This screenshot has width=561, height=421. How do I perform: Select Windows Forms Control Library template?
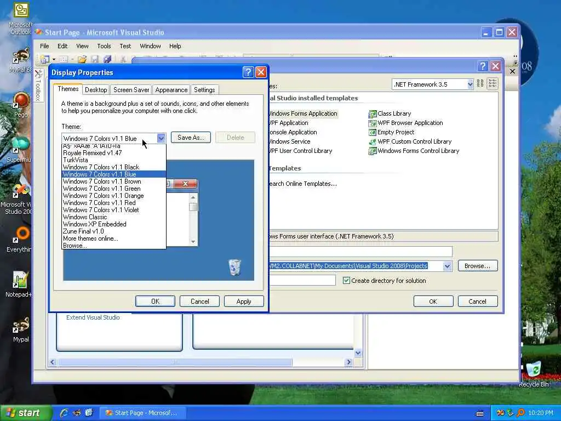414,151
